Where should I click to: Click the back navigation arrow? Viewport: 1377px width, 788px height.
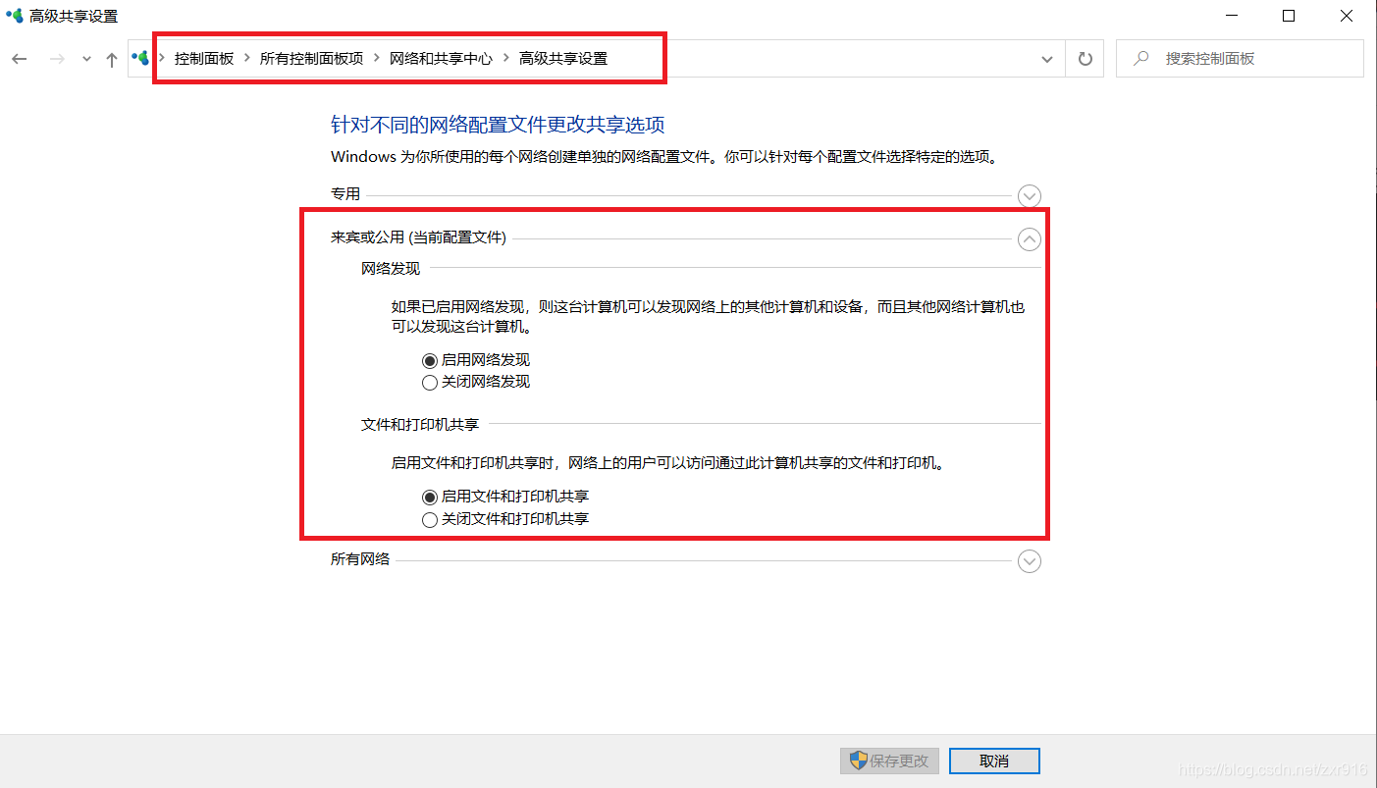20,58
